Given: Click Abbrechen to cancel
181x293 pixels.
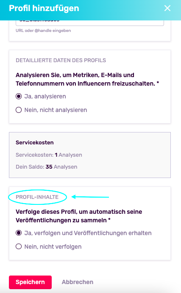Looking at the screenshot, I should click(x=78, y=282).
